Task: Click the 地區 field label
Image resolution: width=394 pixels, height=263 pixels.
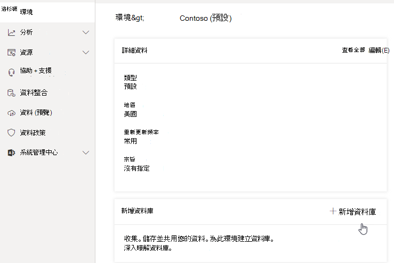Action: pos(130,105)
